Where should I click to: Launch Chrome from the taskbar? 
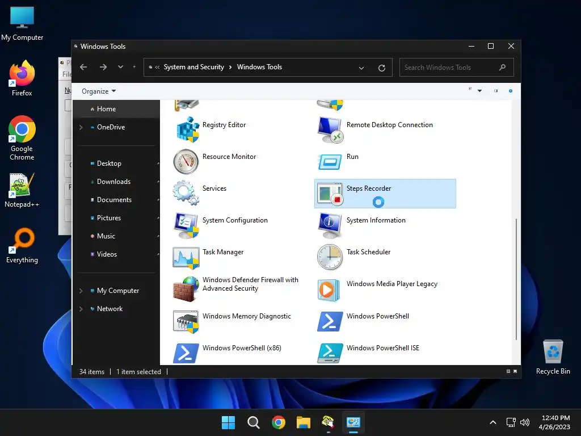tap(278, 422)
